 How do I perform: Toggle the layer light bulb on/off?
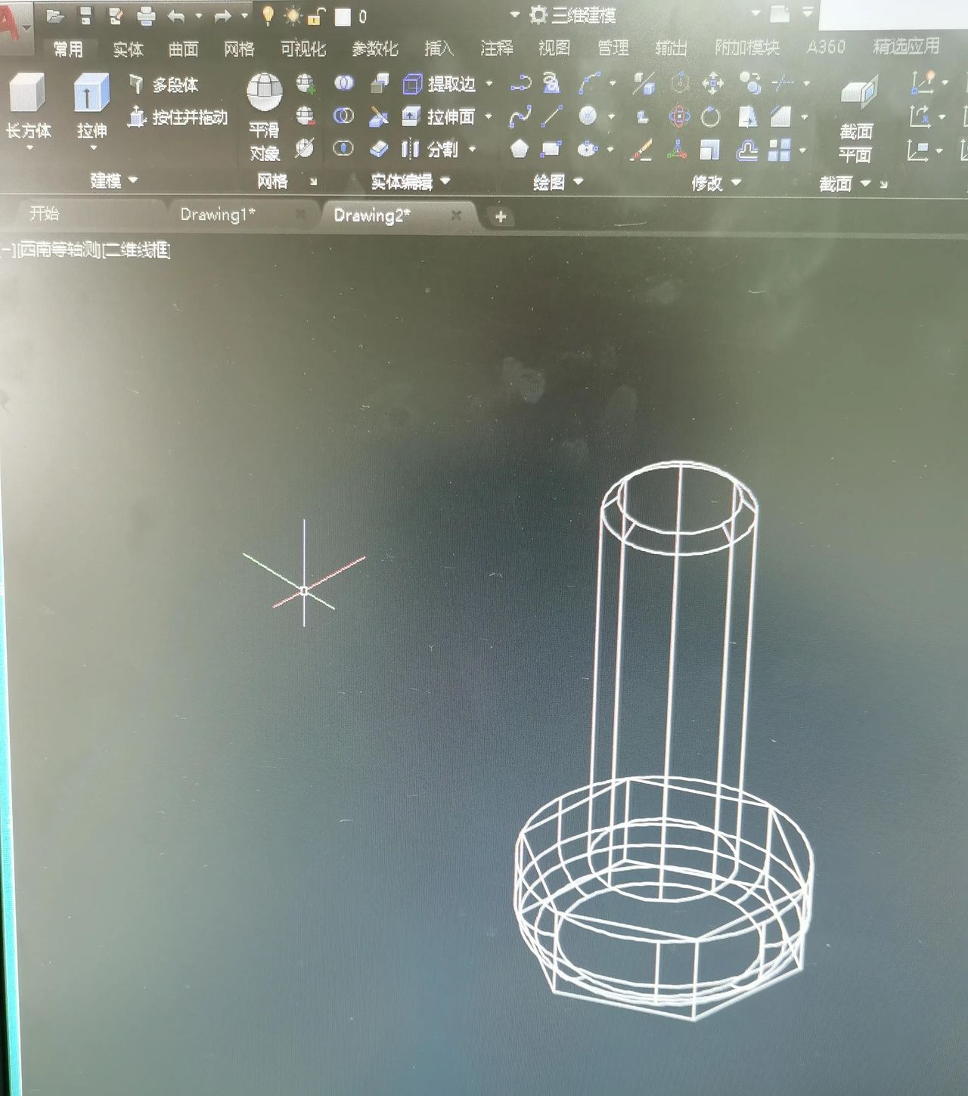[267, 16]
